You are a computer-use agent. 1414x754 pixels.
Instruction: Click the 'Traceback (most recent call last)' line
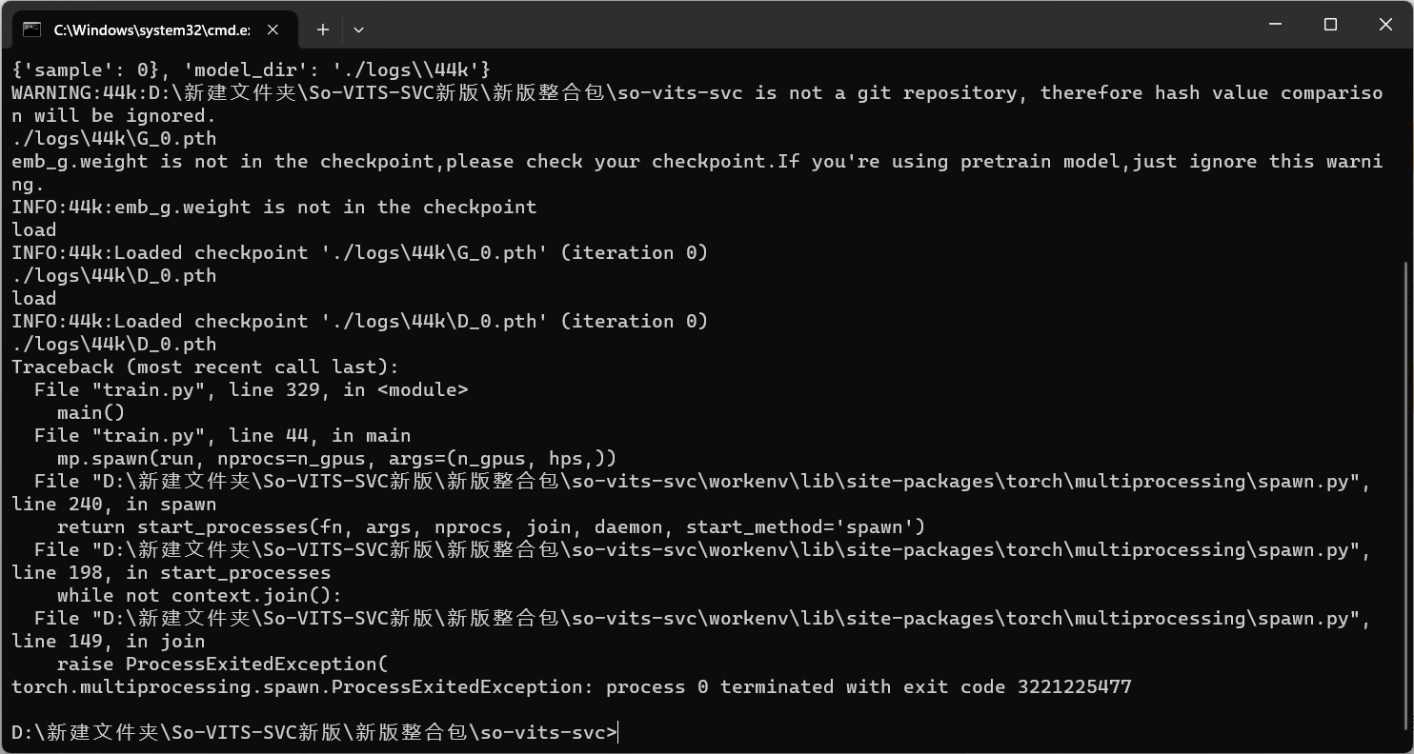[205, 367]
